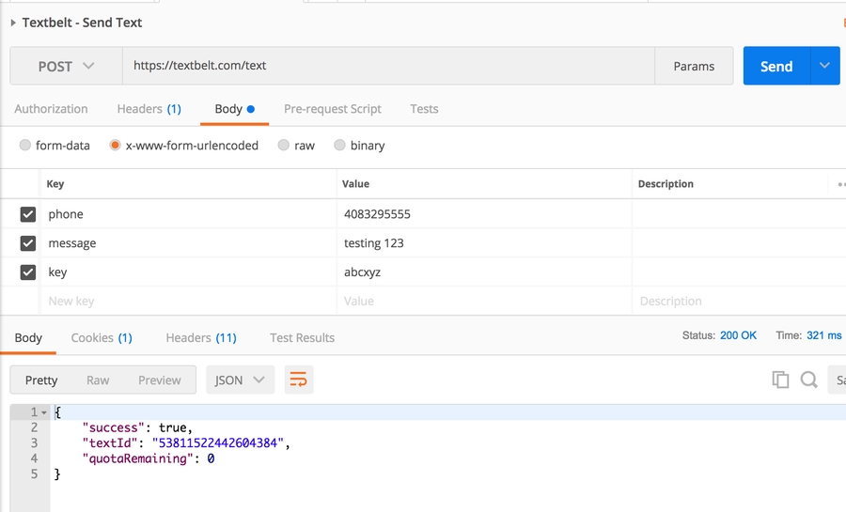The height and width of the screenshot is (512, 846).
Task: Open the JSON format dropdown
Action: tap(240, 380)
